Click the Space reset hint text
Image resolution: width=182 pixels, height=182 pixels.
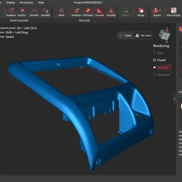10,37
